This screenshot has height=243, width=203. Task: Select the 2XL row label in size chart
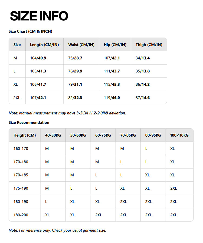[x=17, y=98]
